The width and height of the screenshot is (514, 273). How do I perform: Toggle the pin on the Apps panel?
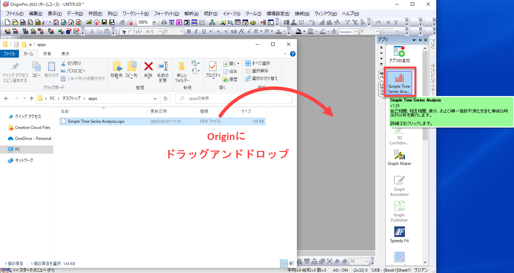pos(420,40)
